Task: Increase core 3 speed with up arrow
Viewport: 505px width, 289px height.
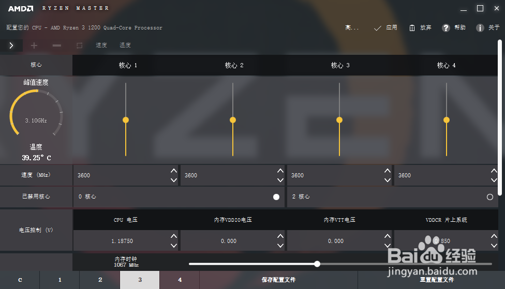Action: coord(388,171)
